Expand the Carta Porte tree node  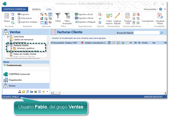click(x=8, y=37)
